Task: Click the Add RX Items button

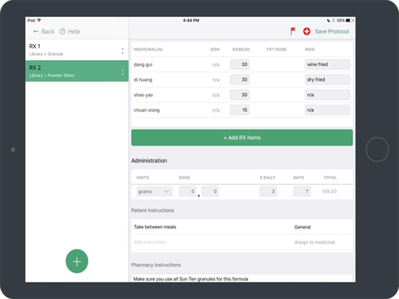Action: (242, 138)
